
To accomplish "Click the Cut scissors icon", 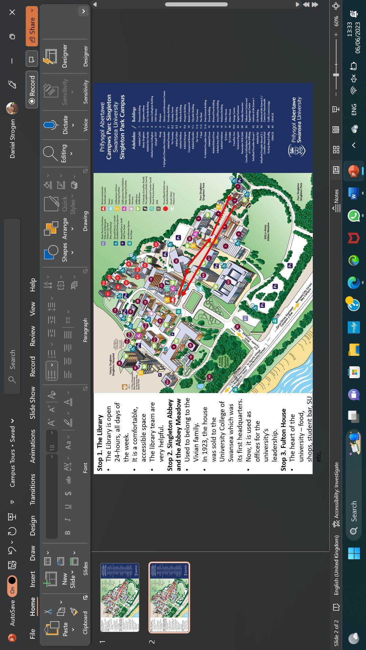I will [x=48, y=612].
